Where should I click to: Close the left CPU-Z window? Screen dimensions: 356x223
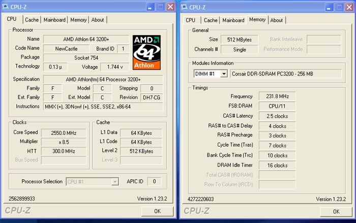(170, 7)
